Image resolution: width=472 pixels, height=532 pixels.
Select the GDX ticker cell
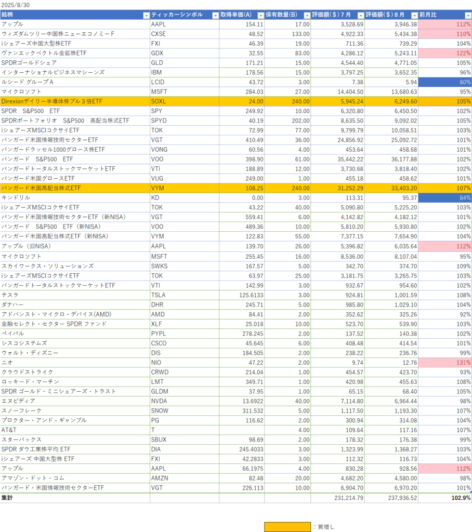pyautogui.click(x=185, y=54)
